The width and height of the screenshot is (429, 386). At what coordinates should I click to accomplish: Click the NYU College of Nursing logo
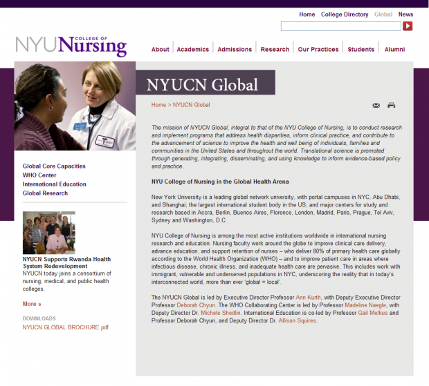(x=71, y=46)
